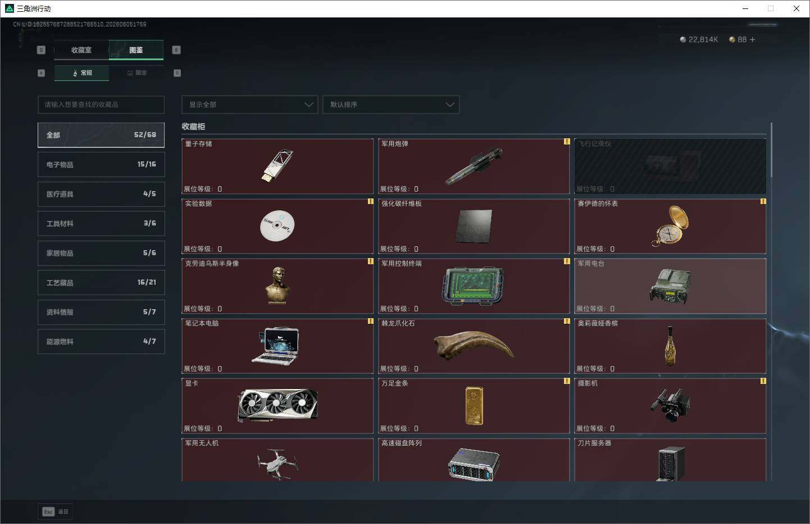Open the 显示全部 filter dropdown
Image resolution: width=810 pixels, height=524 pixels.
[250, 105]
